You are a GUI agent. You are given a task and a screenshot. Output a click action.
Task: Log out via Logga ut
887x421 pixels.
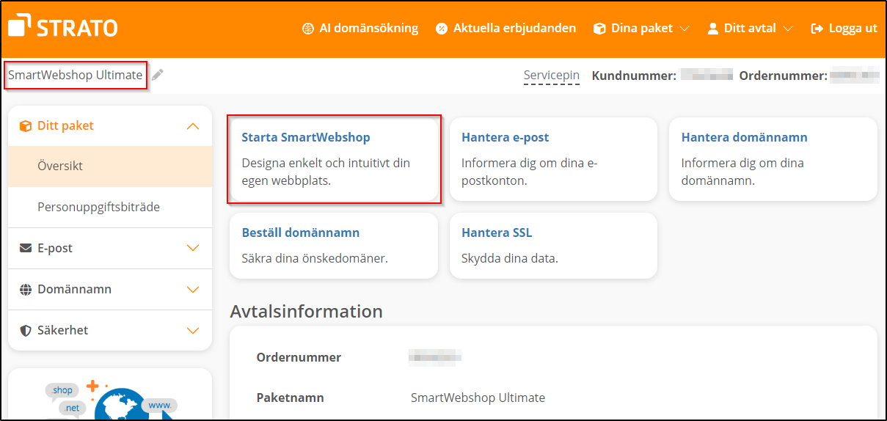844,29
